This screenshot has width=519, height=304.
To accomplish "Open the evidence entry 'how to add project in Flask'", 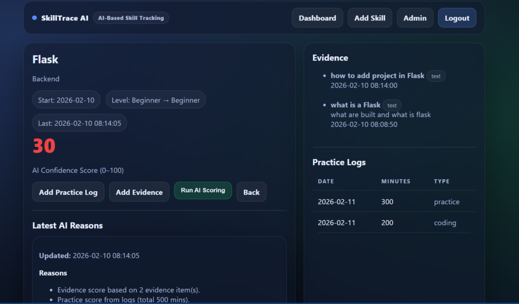I will (377, 75).
